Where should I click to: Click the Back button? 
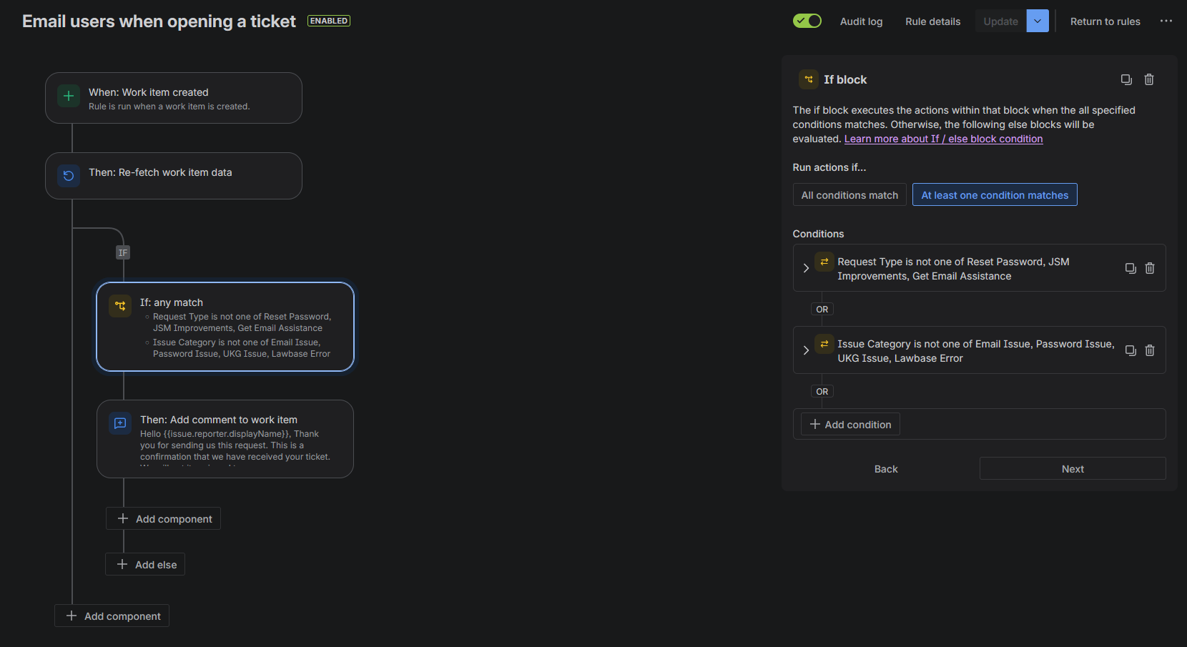coord(885,468)
